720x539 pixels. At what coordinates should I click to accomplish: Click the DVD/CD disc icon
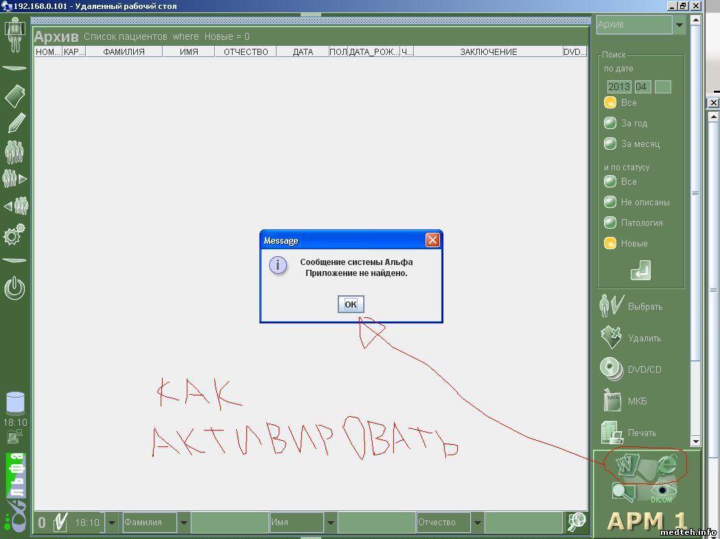(611, 369)
